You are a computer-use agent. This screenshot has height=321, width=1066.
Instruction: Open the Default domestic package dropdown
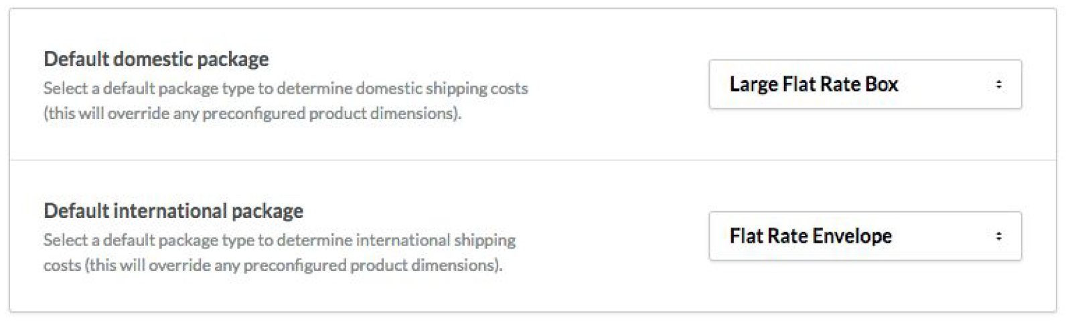pos(864,84)
